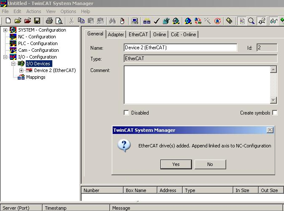Restart TwinCAT in Run mode icon

176,21
